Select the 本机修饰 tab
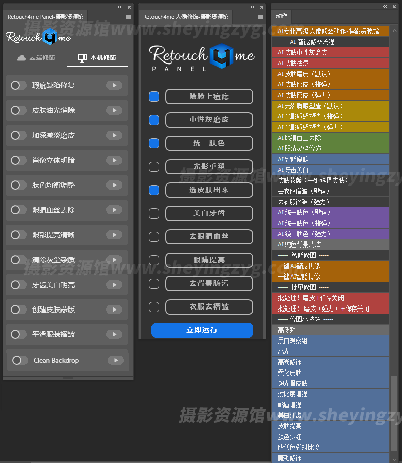This screenshot has width=402, height=463. coord(97,58)
